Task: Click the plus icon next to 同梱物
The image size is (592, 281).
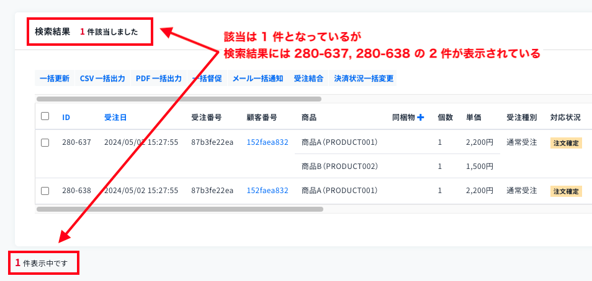Action: point(421,118)
